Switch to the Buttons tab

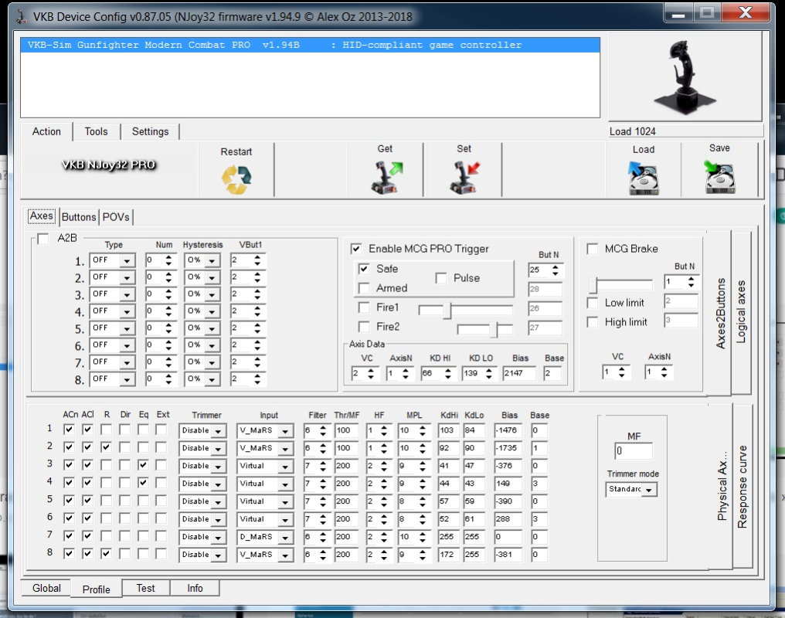79,217
